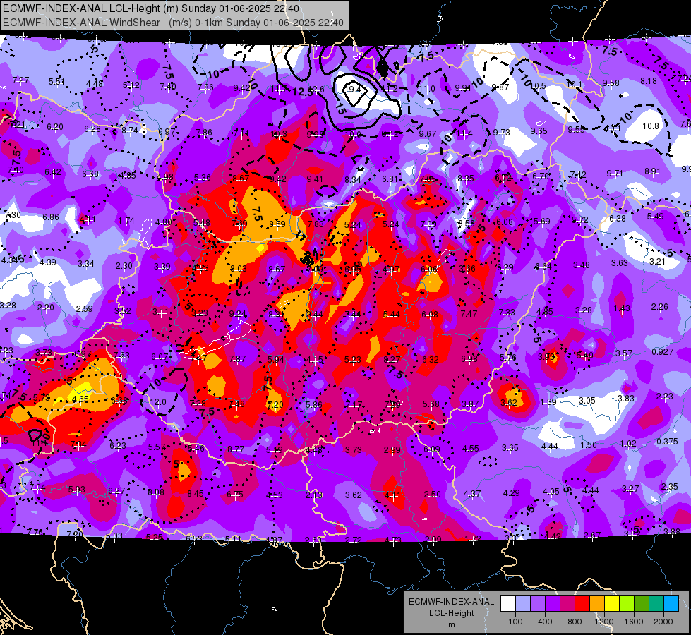Click the dark green swatch right of 1600
The width and height of the screenshot is (691, 635).
[642, 604]
